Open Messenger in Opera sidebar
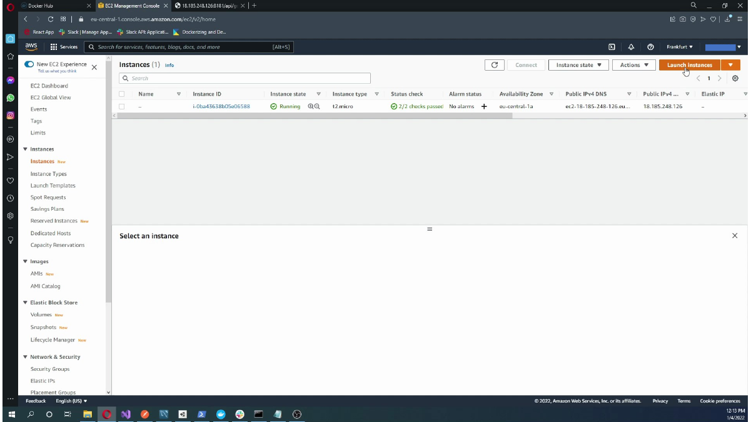This screenshot has width=751, height=422. click(10, 81)
